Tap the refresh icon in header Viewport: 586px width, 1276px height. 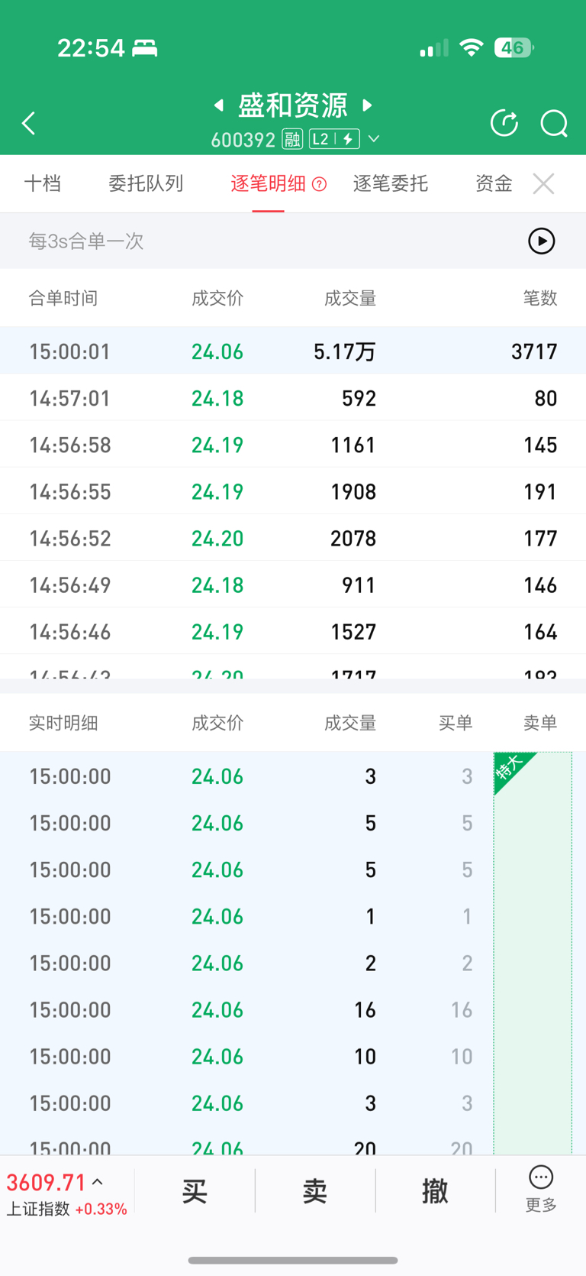point(504,123)
